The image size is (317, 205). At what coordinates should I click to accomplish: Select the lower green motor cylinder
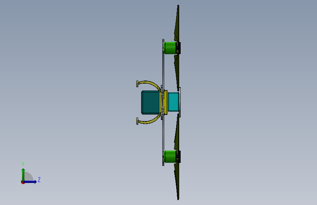pos(170,156)
